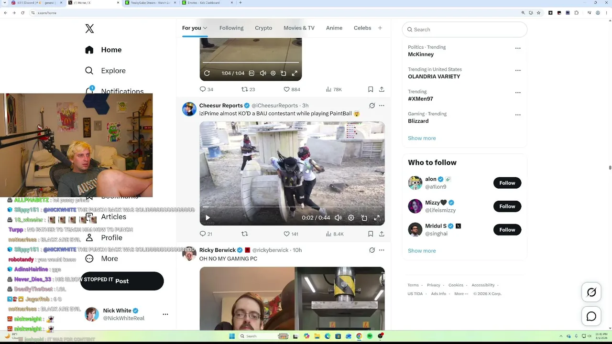
Task: Share the Cheesur Reports paintball post
Action: [382, 234]
